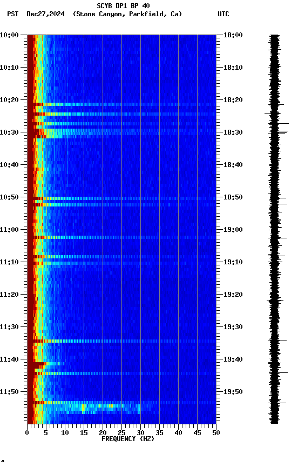Image resolution: width=298 pixels, height=467 pixels.
Task: Click the frequency axis label '30'
Action: coord(140,433)
